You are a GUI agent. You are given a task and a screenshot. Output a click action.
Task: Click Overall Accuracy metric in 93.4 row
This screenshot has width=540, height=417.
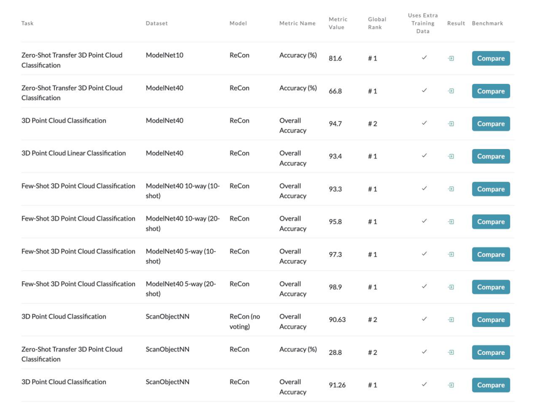(x=292, y=158)
